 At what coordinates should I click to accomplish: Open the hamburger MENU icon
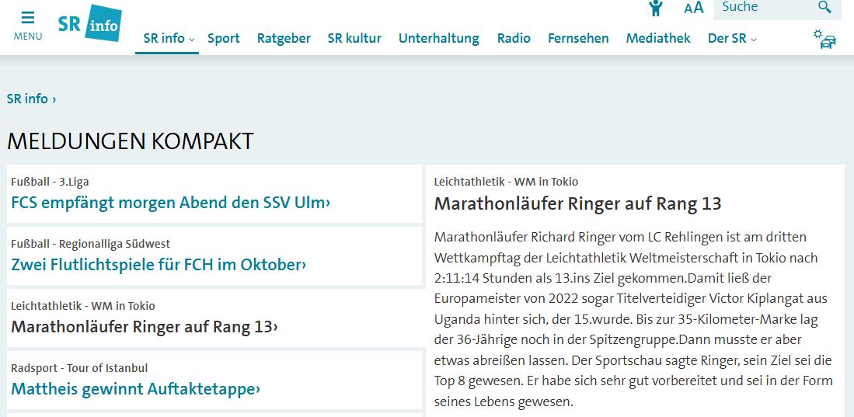click(28, 26)
